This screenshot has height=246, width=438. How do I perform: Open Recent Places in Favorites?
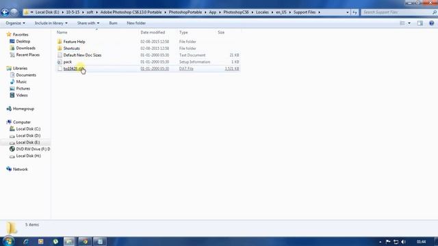point(27,55)
